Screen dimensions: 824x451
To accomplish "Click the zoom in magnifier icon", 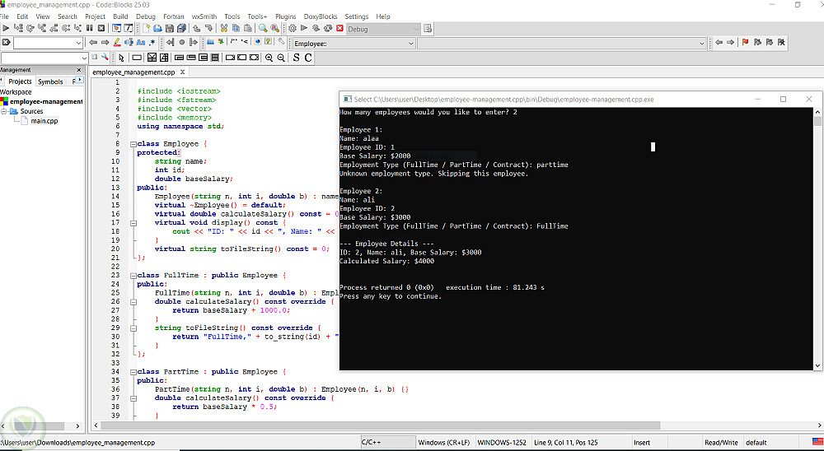I will (x=269, y=58).
